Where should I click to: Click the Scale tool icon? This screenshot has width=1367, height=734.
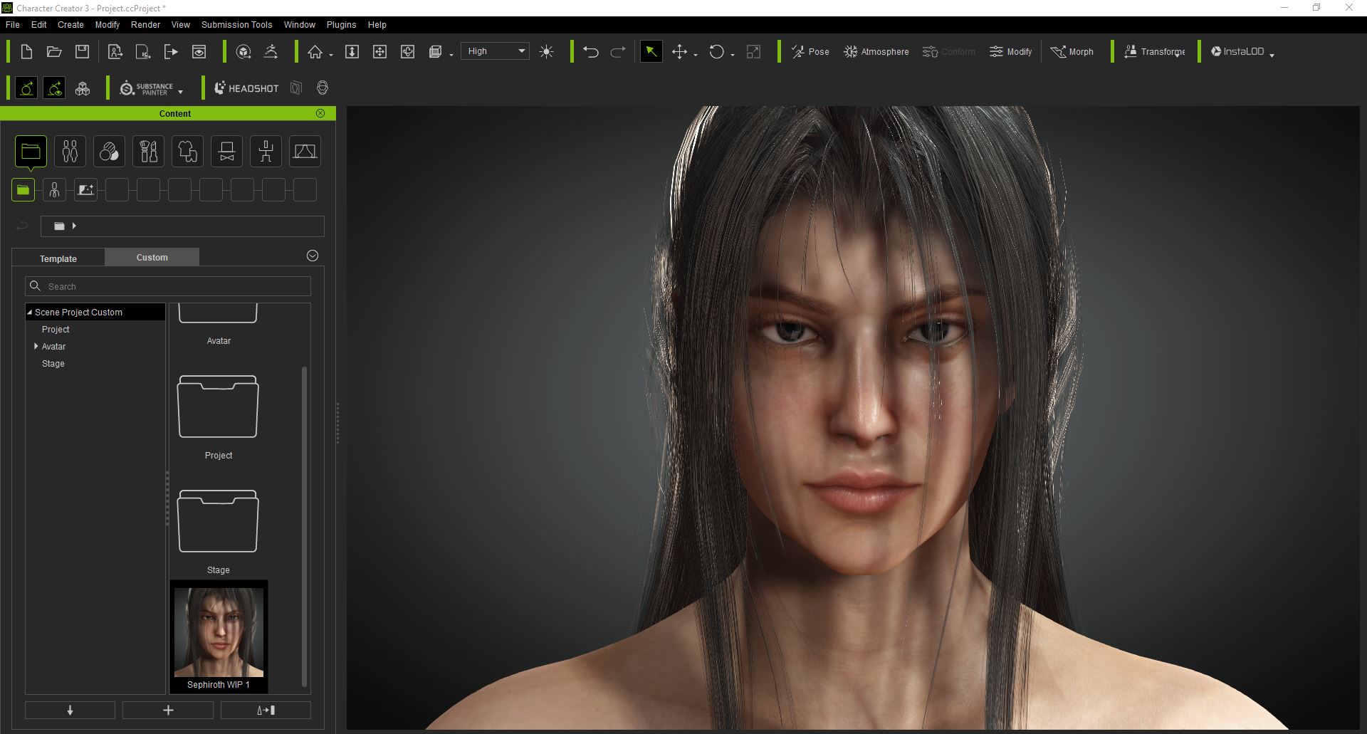click(753, 51)
